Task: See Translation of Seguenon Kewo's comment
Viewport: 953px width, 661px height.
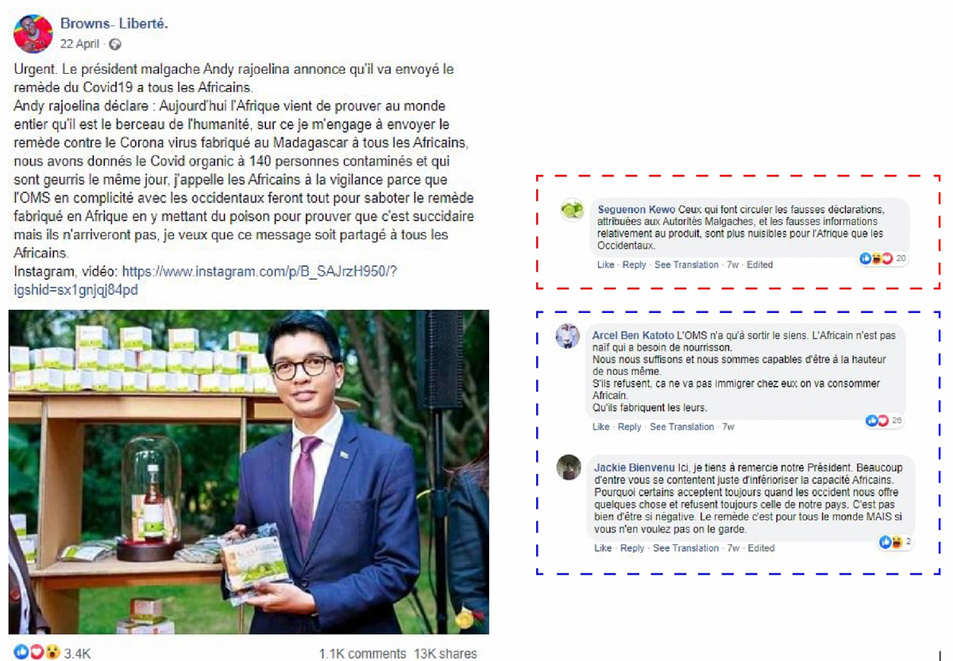Action: [687, 265]
